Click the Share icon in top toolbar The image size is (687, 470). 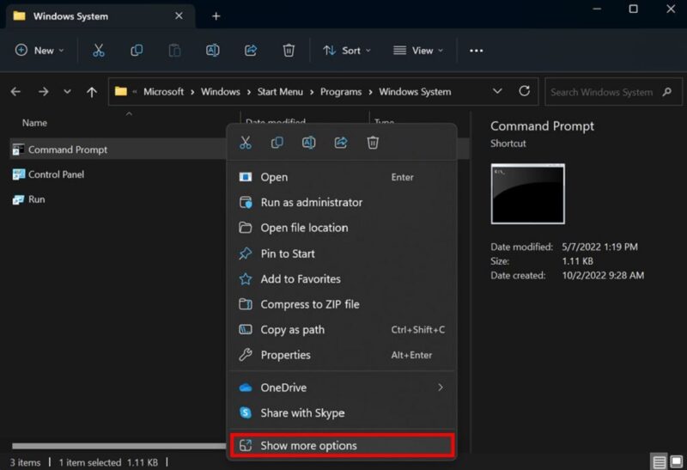(x=251, y=51)
